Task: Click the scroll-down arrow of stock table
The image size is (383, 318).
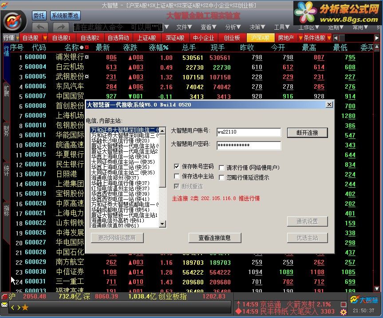Action: pos(377,289)
